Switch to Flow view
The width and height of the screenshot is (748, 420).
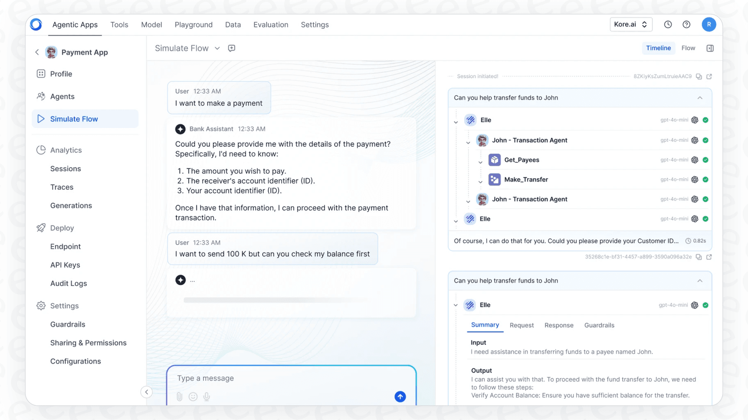tap(688, 48)
